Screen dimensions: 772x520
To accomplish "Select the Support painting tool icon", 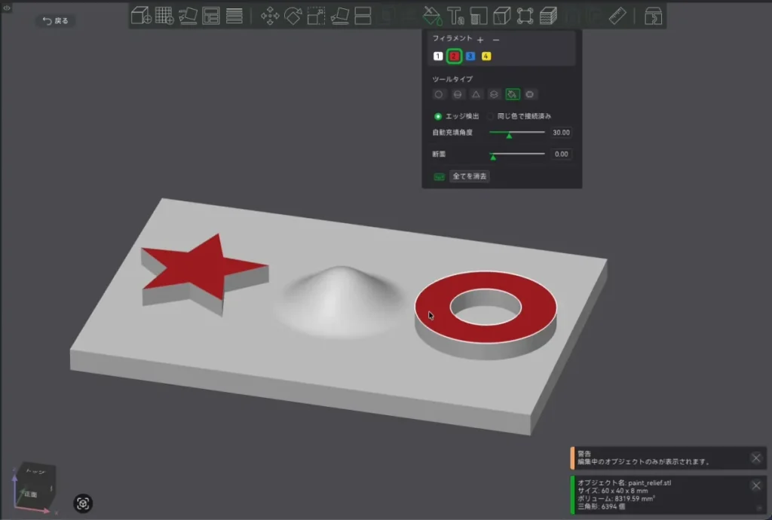I will pyautogui.click(x=479, y=16).
